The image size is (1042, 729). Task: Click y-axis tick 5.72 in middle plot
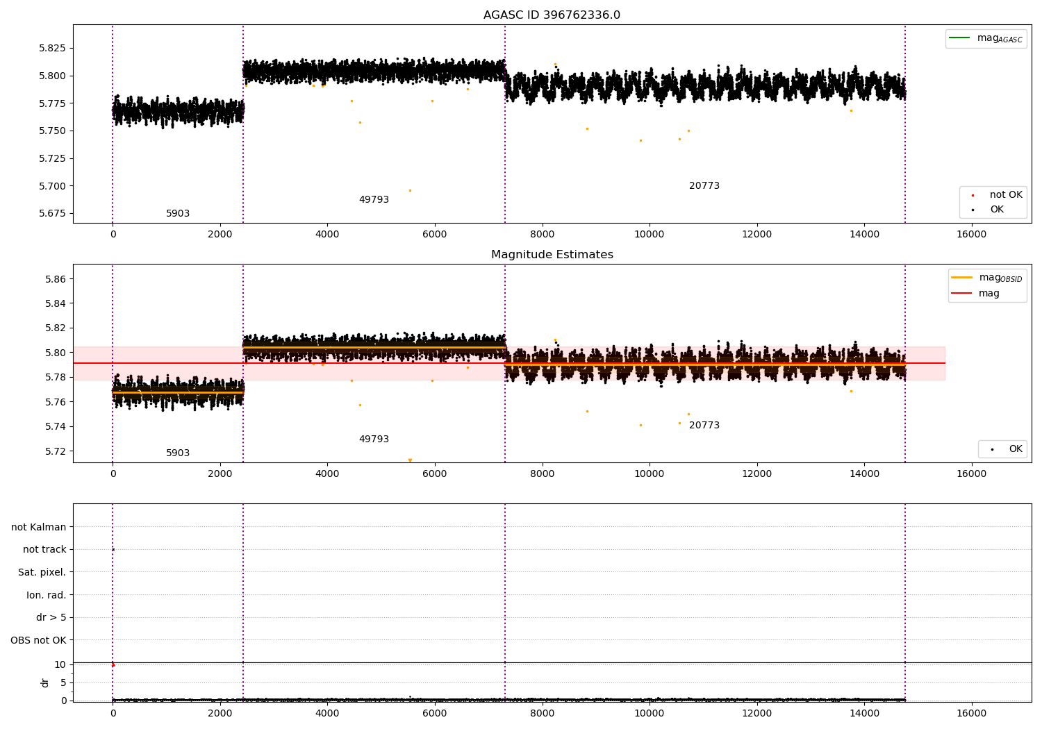(x=56, y=451)
